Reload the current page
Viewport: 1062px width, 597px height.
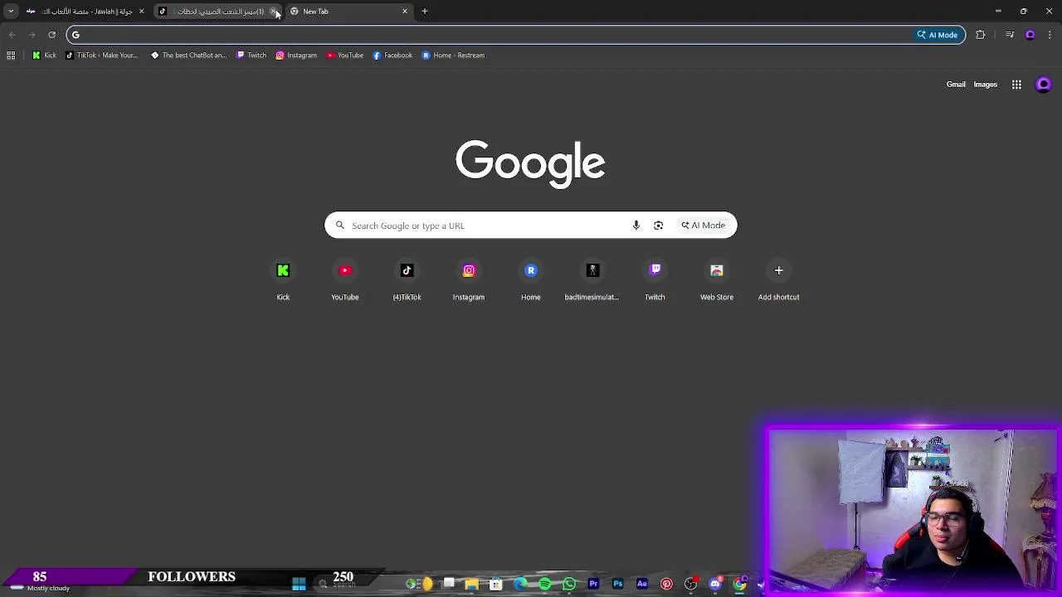[51, 35]
